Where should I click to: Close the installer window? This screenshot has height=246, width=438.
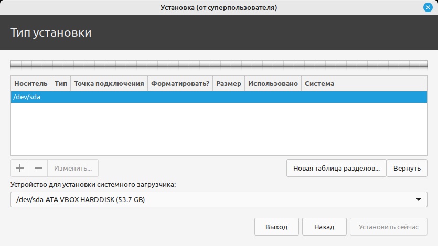coord(428,8)
